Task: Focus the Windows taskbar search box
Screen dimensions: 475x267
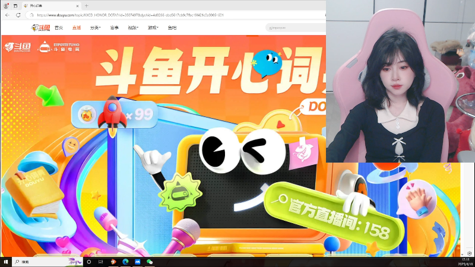Action: pos(47,262)
